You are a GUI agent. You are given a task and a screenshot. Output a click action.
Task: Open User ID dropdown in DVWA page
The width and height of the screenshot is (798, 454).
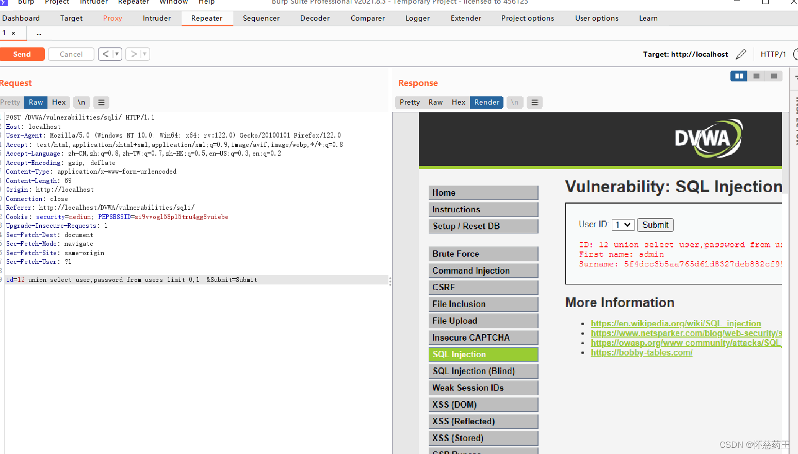tap(623, 225)
